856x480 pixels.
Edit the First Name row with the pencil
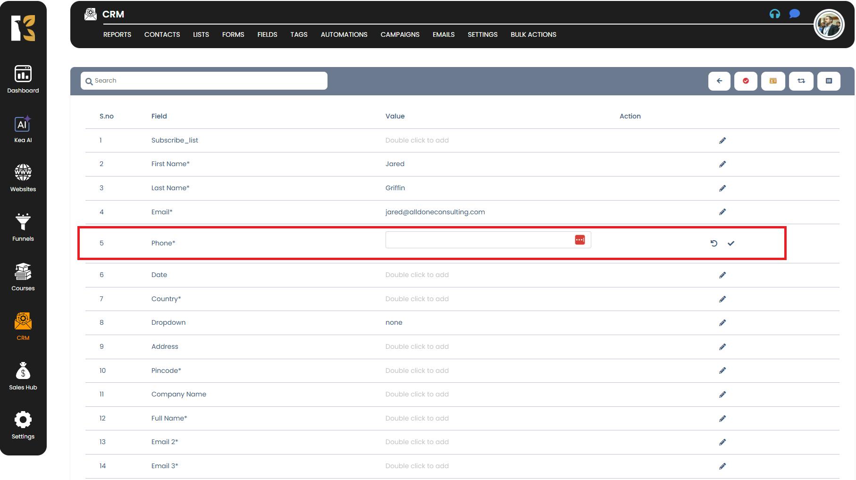(722, 164)
